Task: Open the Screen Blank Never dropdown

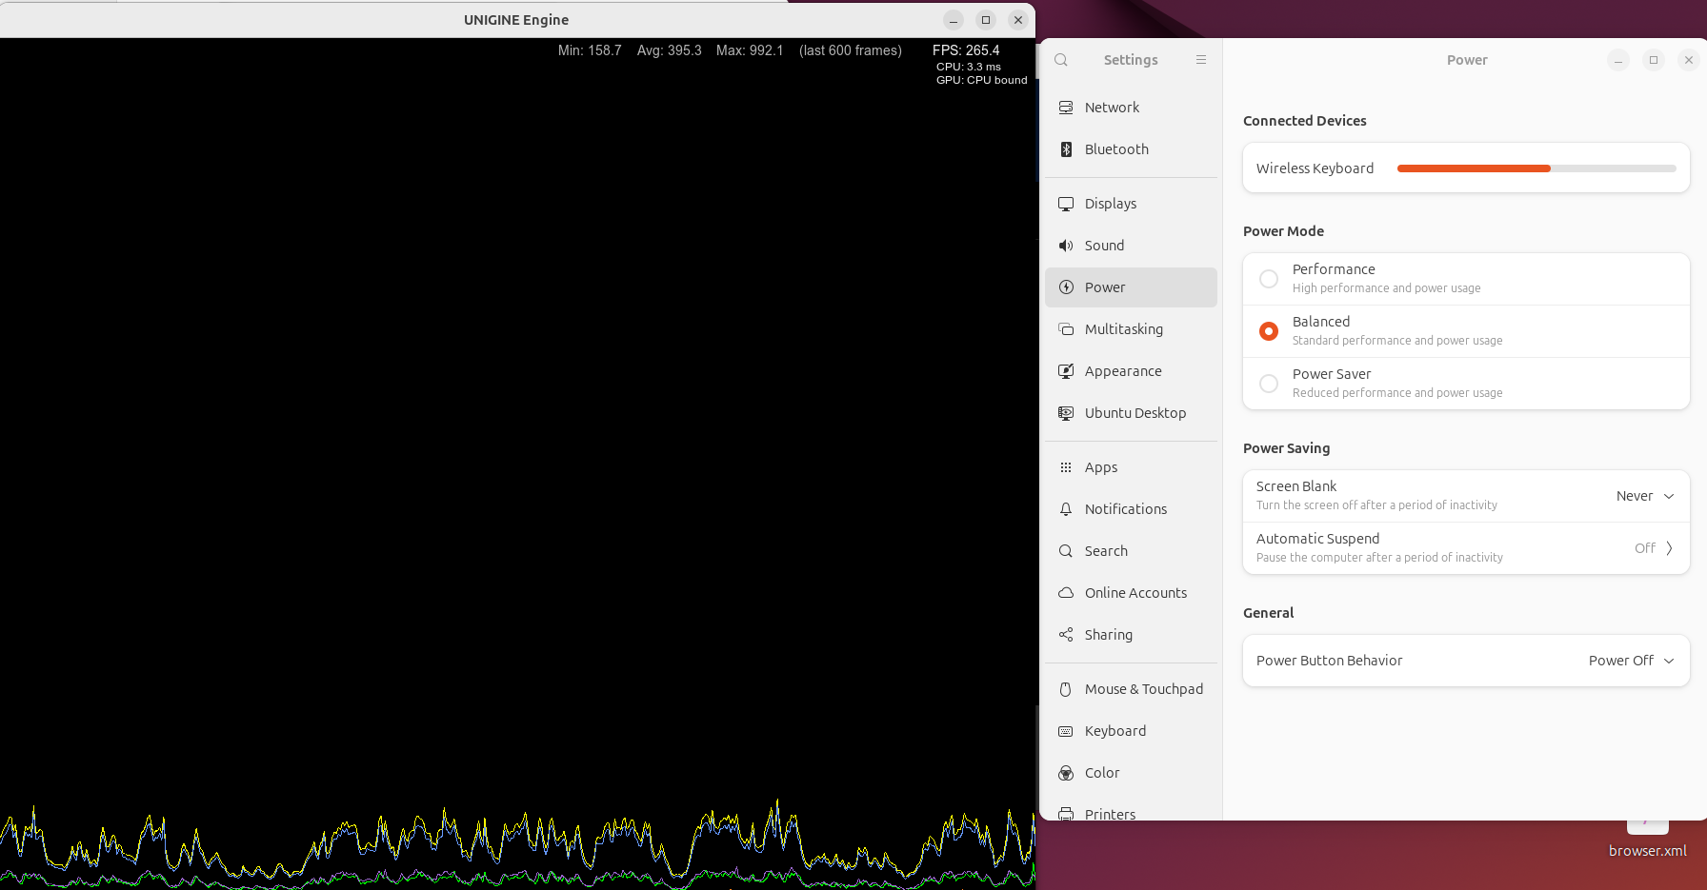Action: [1645, 496]
